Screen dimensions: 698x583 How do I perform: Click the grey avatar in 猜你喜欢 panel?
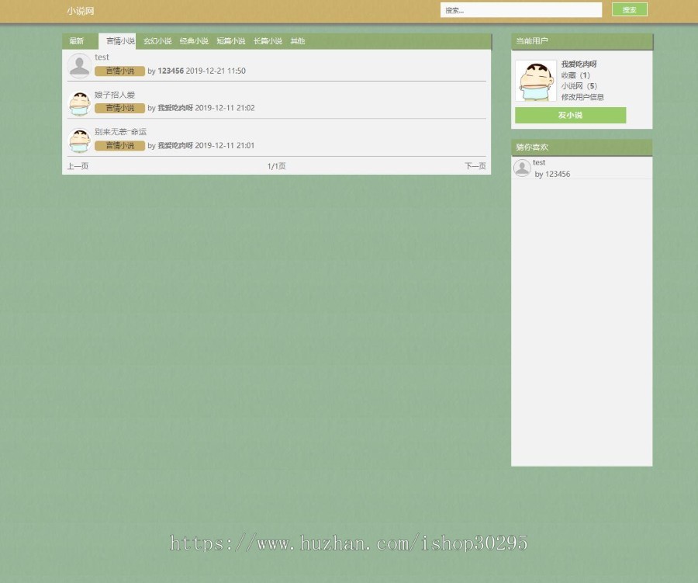(522, 168)
